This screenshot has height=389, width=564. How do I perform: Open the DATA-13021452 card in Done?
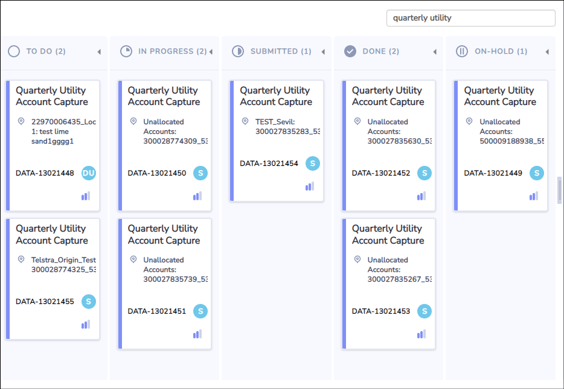(x=389, y=145)
